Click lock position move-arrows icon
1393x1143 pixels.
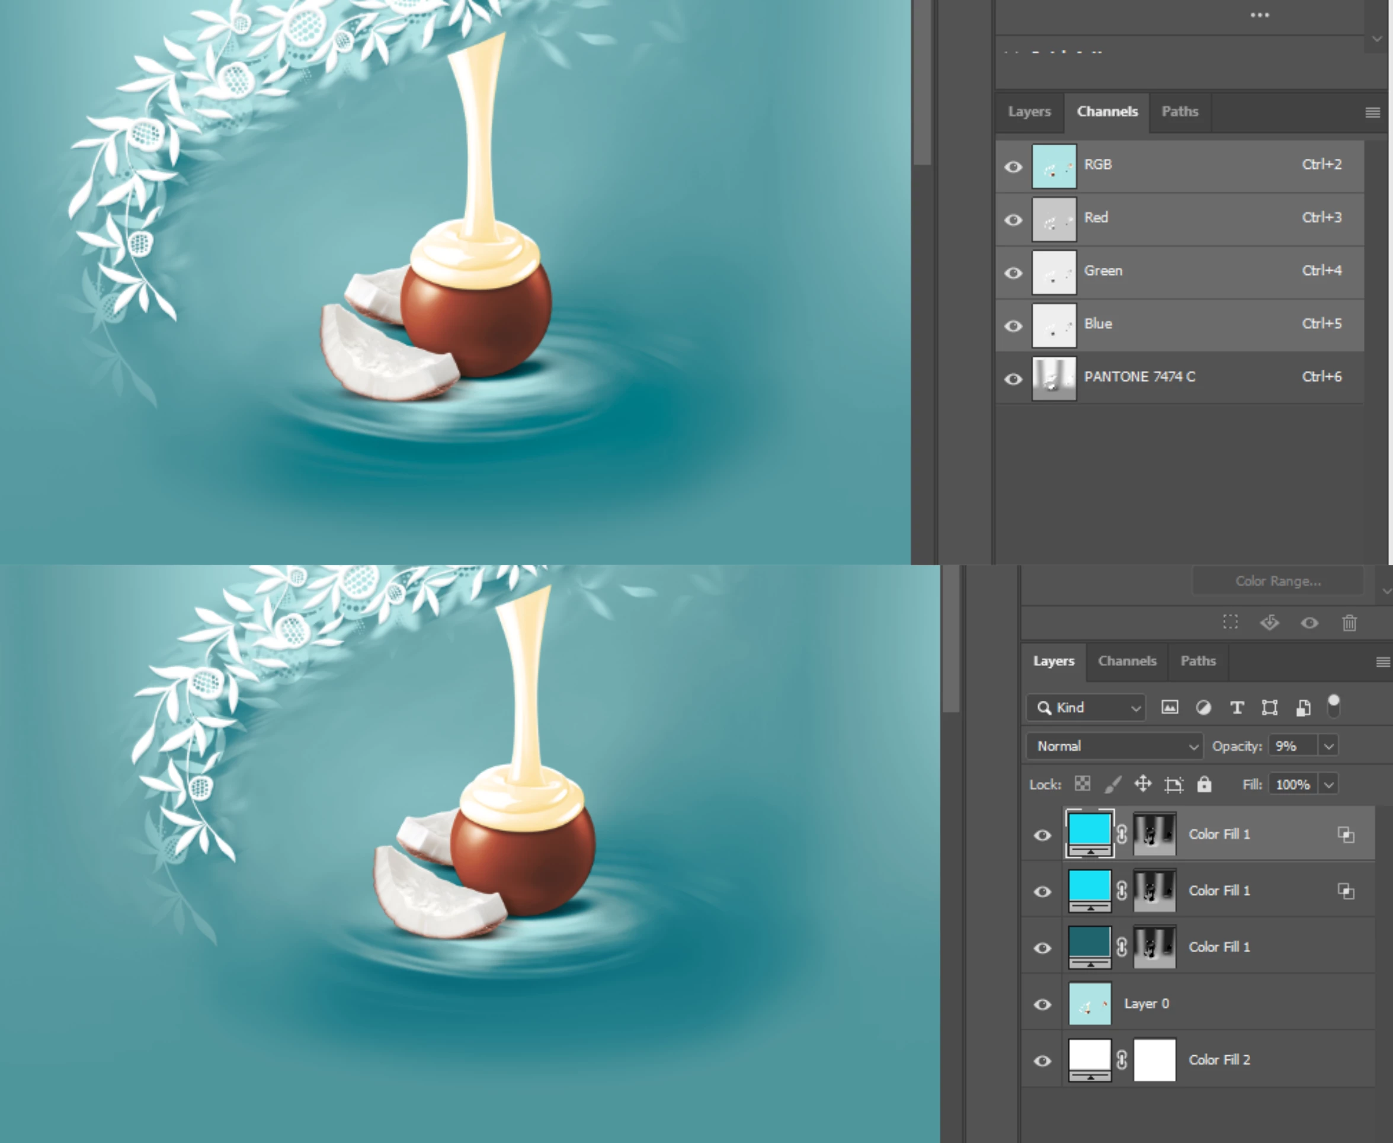(1143, 784)
